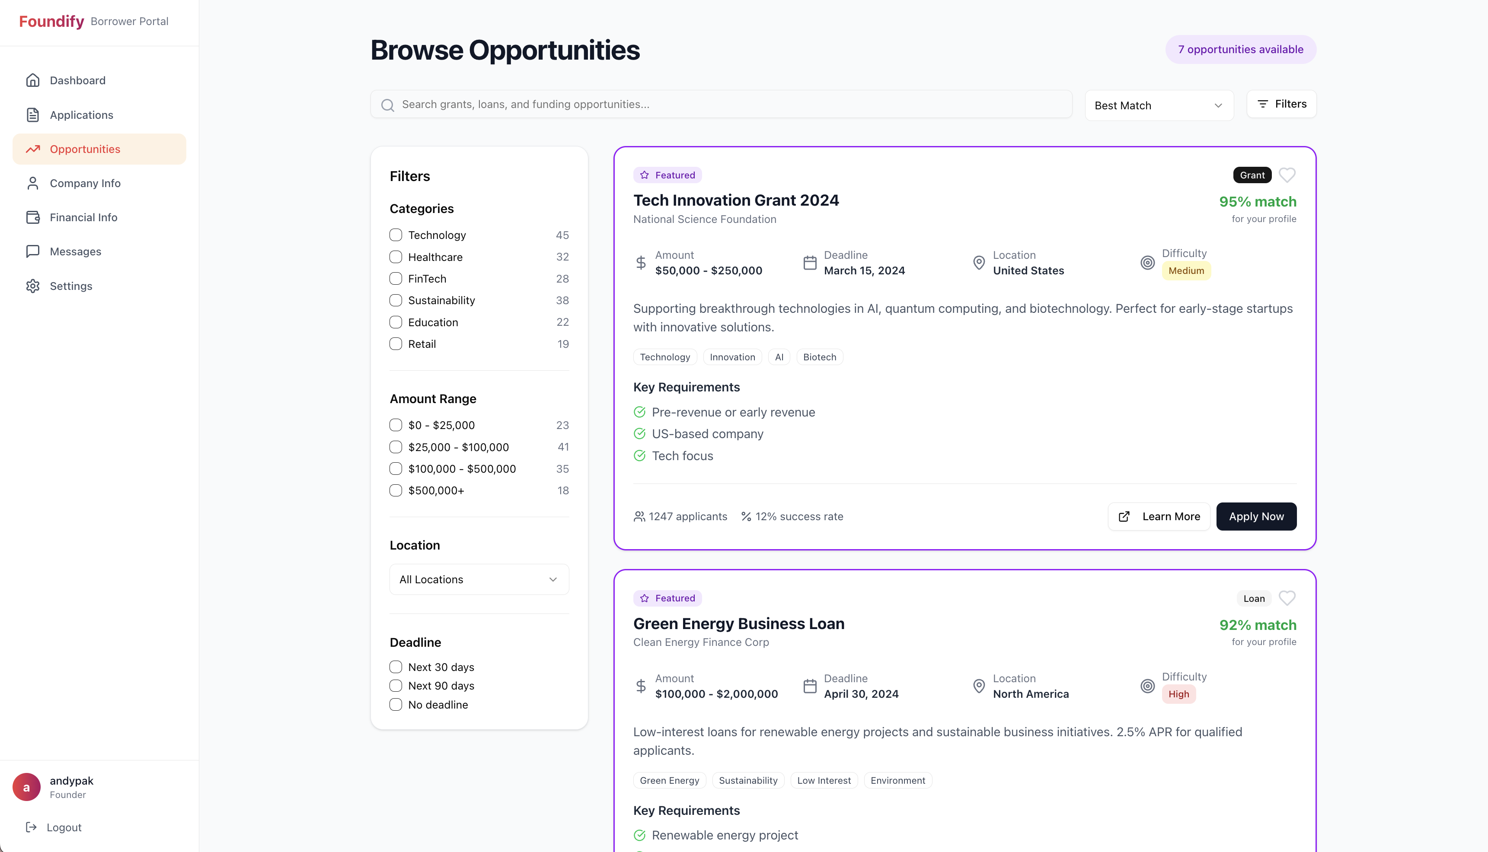Expand the All Locations dropdown
The height and width of the screenshot is (852, 1488).
click(x=479, y=579)
